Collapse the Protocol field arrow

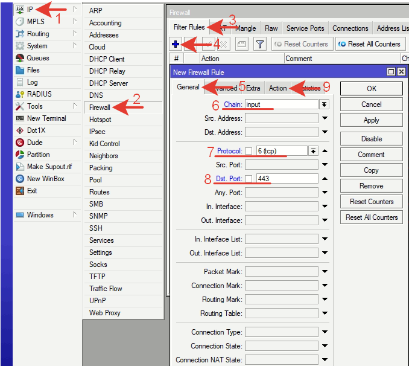[325, 151]
